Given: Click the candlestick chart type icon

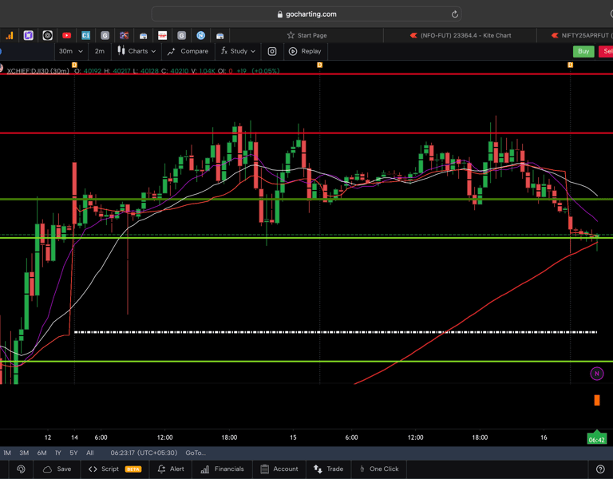Looking at the screenshot, I should click(121, 51).
